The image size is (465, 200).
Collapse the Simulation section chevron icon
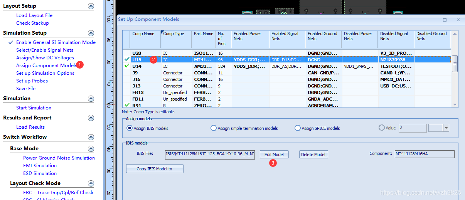pos(91,99)
